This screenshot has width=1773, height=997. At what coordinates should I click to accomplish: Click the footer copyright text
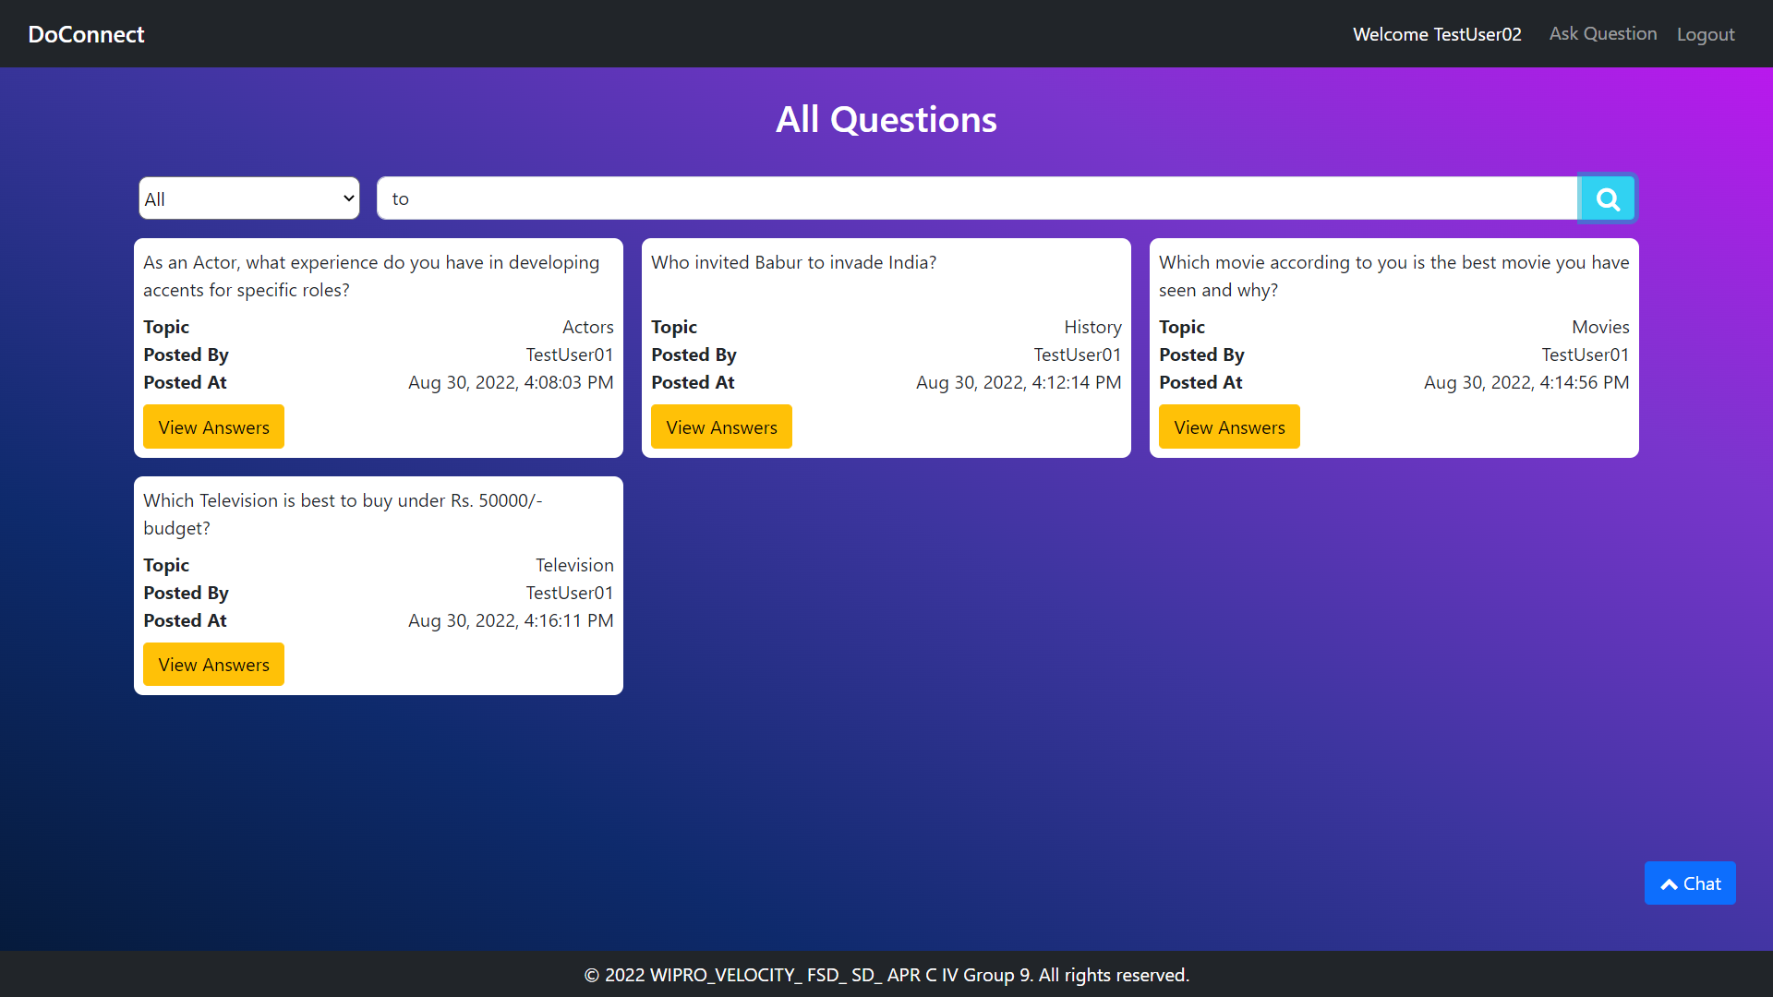[886, 975]
